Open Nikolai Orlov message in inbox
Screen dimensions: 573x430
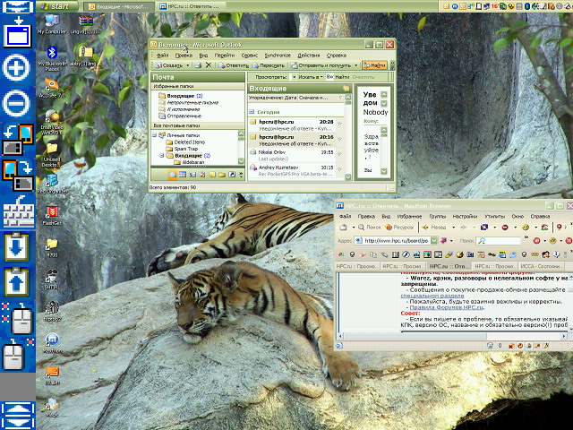[x=291, y=155]
